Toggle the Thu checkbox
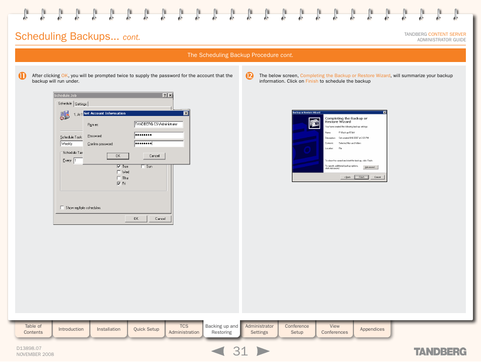This screenshot has height=362, width=481. pos(118,178)
